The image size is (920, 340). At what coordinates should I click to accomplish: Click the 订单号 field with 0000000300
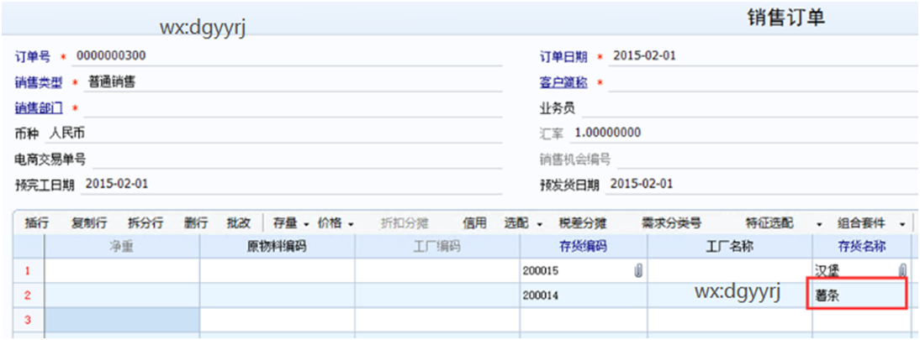tap(288, 56)
